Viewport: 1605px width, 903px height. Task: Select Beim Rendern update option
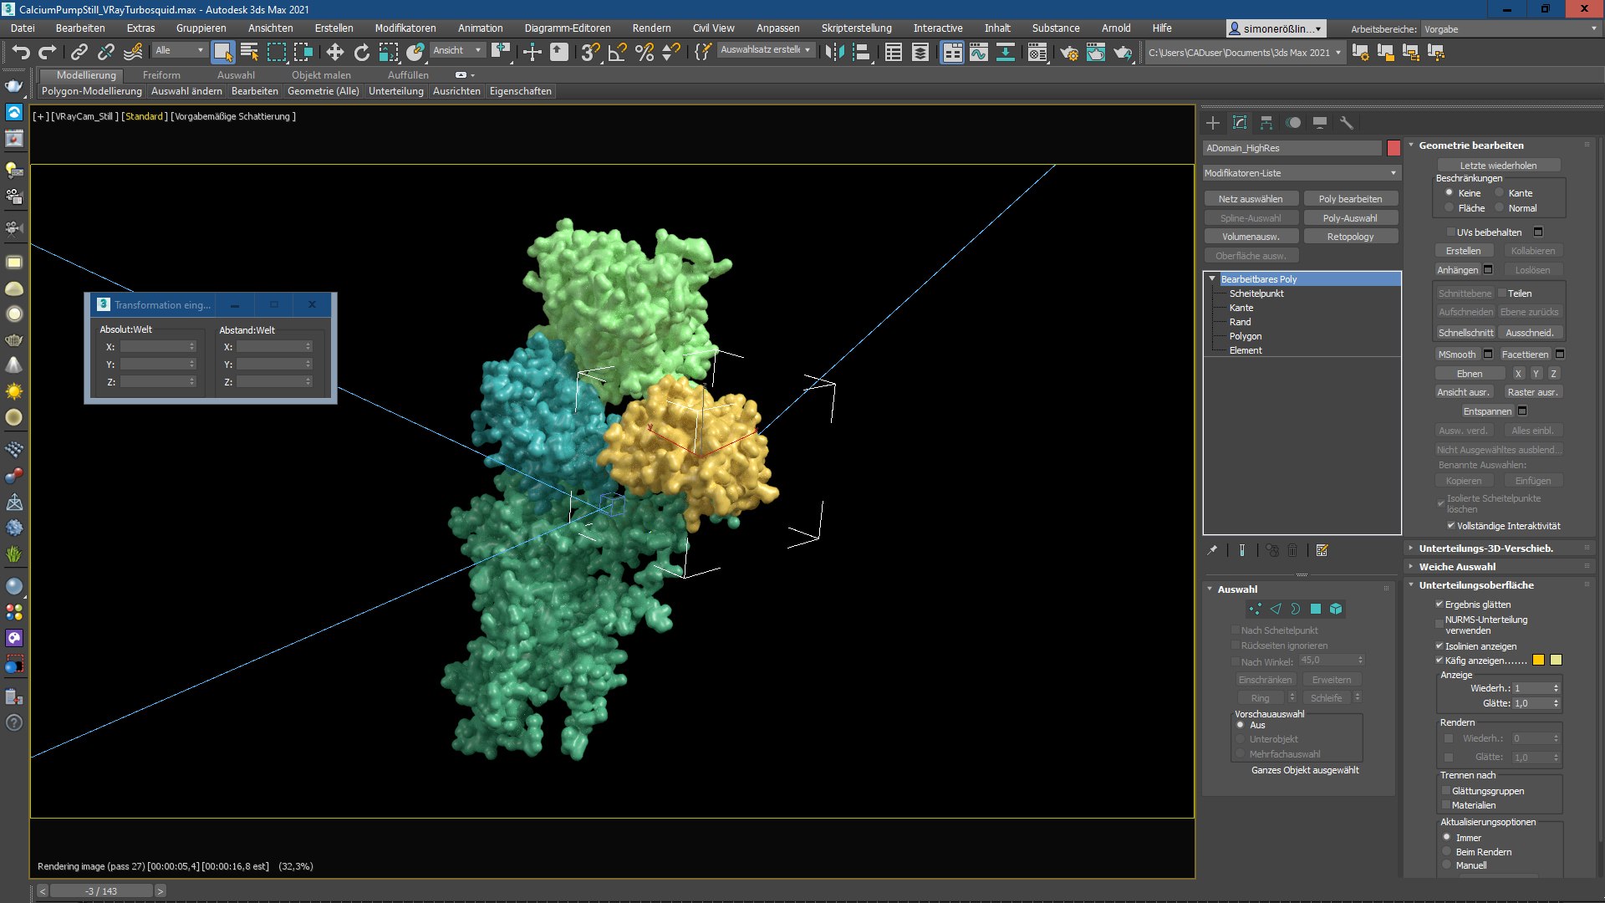click(x=1447, y=851)
